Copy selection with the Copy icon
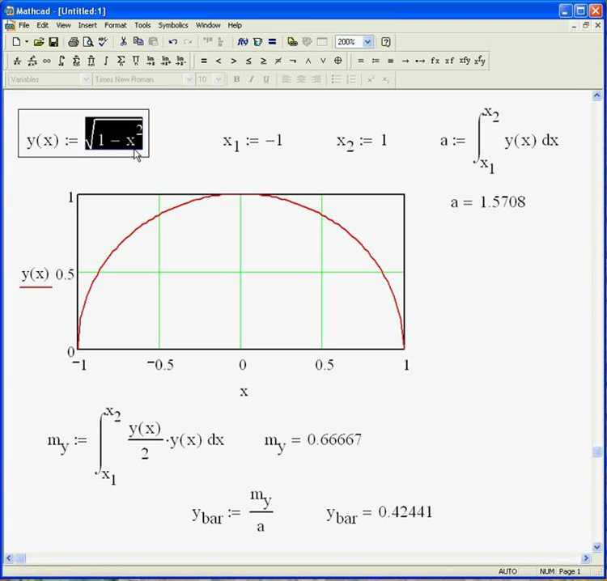607x581 pixels. pyautogui.click(x=138, y=42)
